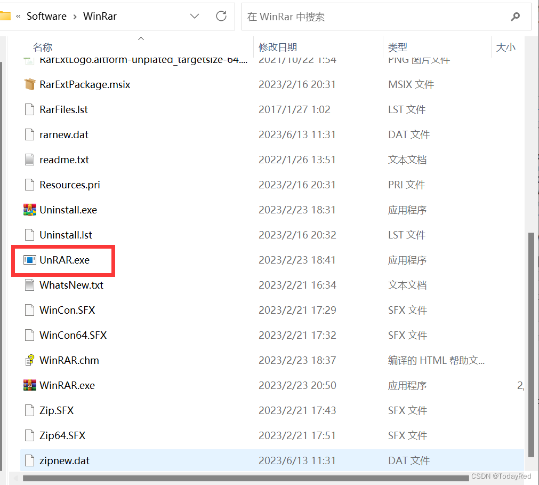Image resolution: width=539 pixels, height=485 pixels.
Task: Open the readme.txt document icon
Action: (30, 160)
